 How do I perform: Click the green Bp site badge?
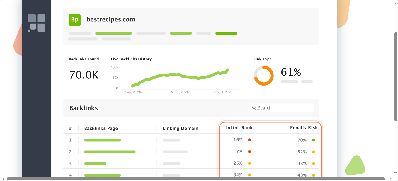75,20
